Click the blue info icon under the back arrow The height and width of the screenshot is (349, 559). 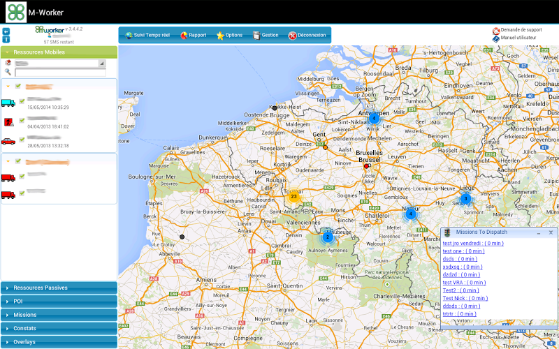6,39
